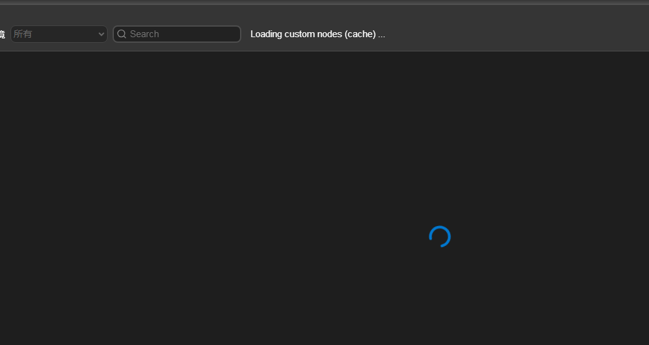This screenshot has height=345, width=649.
Task: Open the 所有 filter dropdown
Action: 59,34
